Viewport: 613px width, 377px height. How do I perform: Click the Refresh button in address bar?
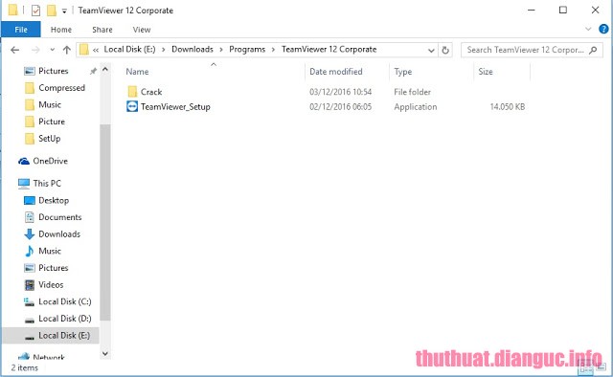click(445, 50)
